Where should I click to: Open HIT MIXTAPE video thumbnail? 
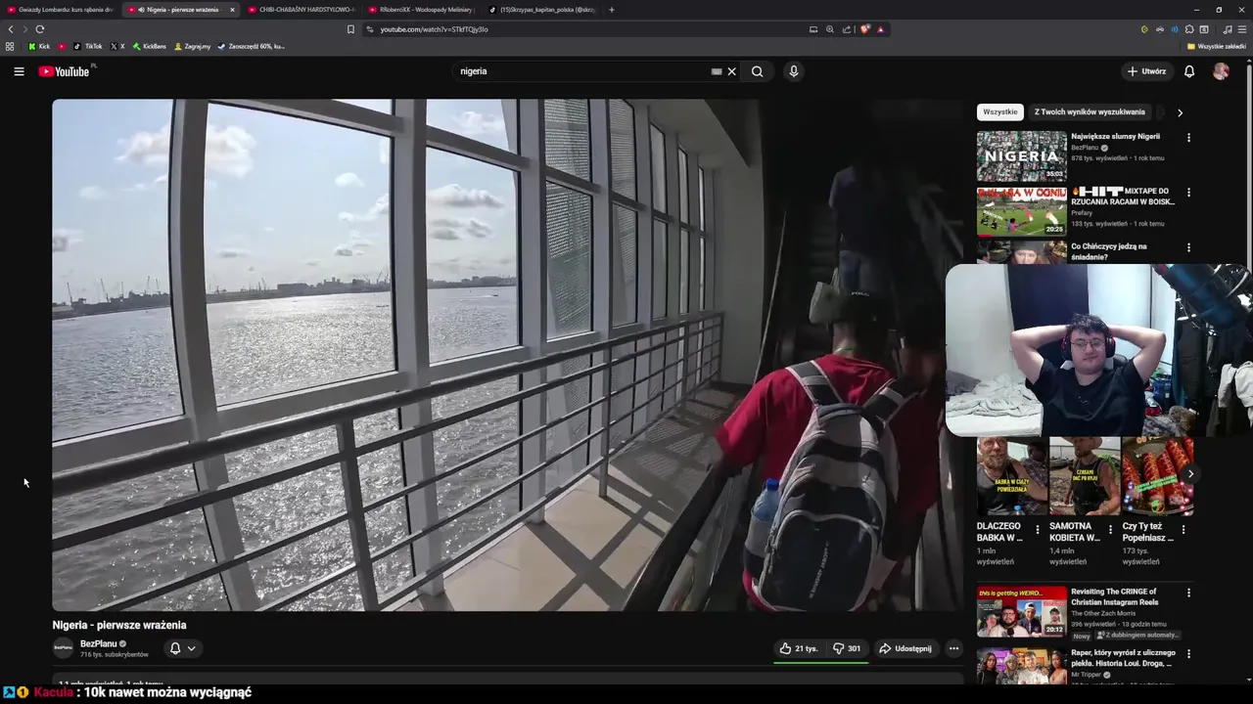point(1021,211)
